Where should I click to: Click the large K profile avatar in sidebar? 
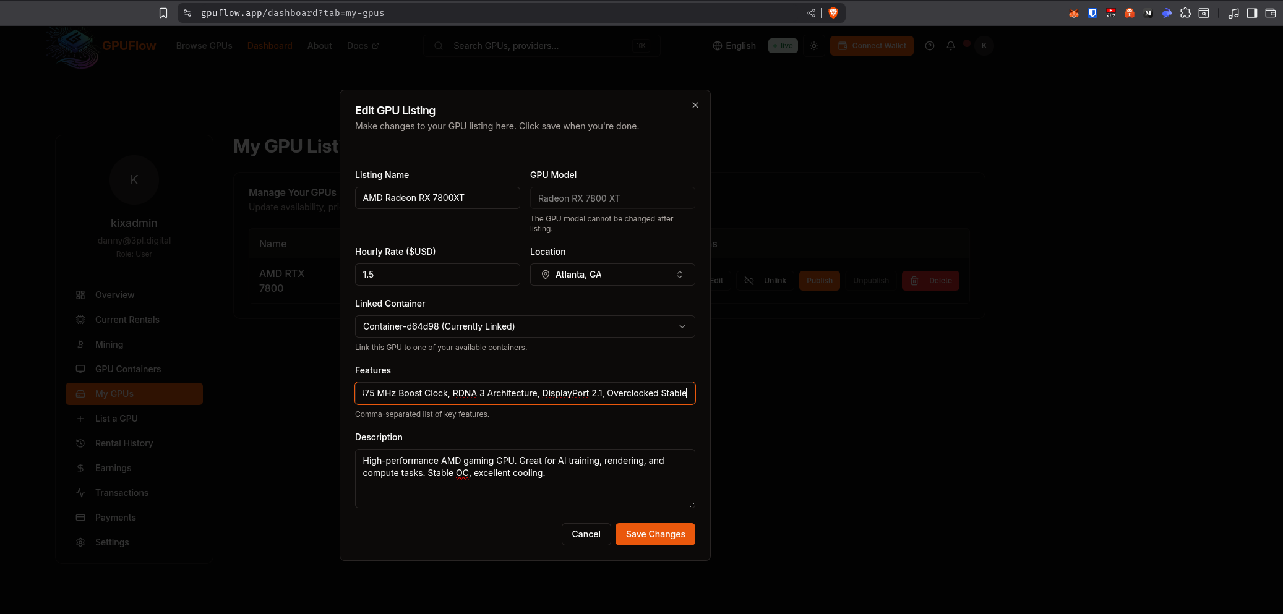[x=134, y=180]
